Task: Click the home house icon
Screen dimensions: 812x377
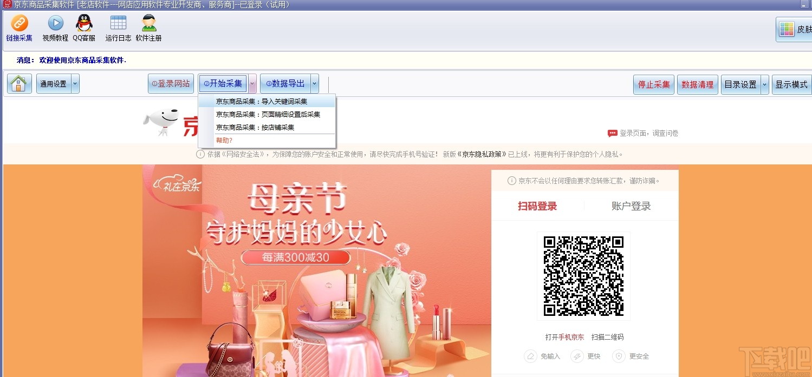Action: pos(18,83)
